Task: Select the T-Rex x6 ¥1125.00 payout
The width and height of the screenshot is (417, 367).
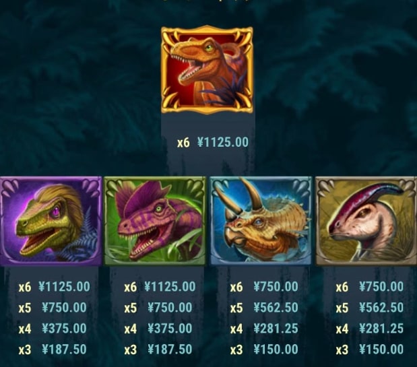Action: tap(213, 142)
